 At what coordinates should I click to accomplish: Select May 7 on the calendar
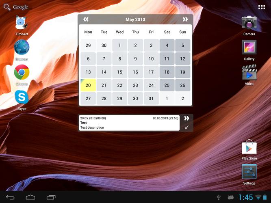(104, 58)
